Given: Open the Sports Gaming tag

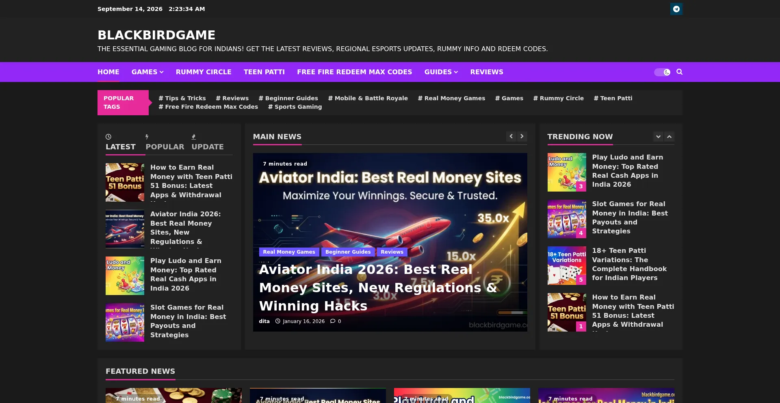Looking at the screenshot, I should tap(295, 107).
